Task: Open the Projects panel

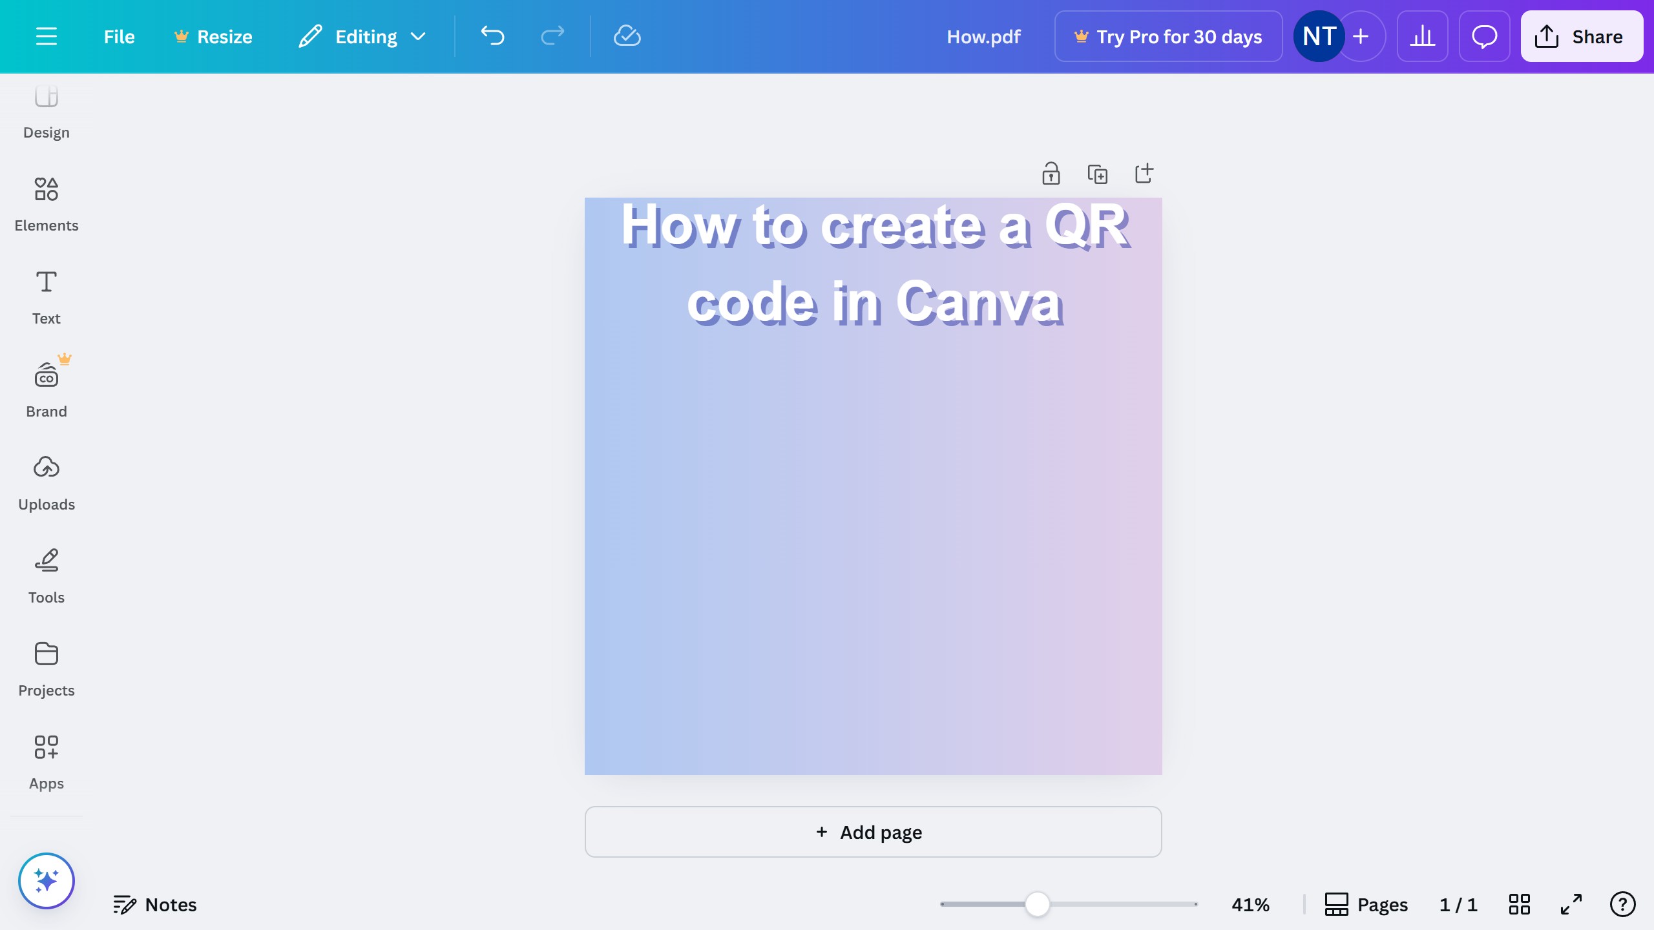Action: click(46, 668)
